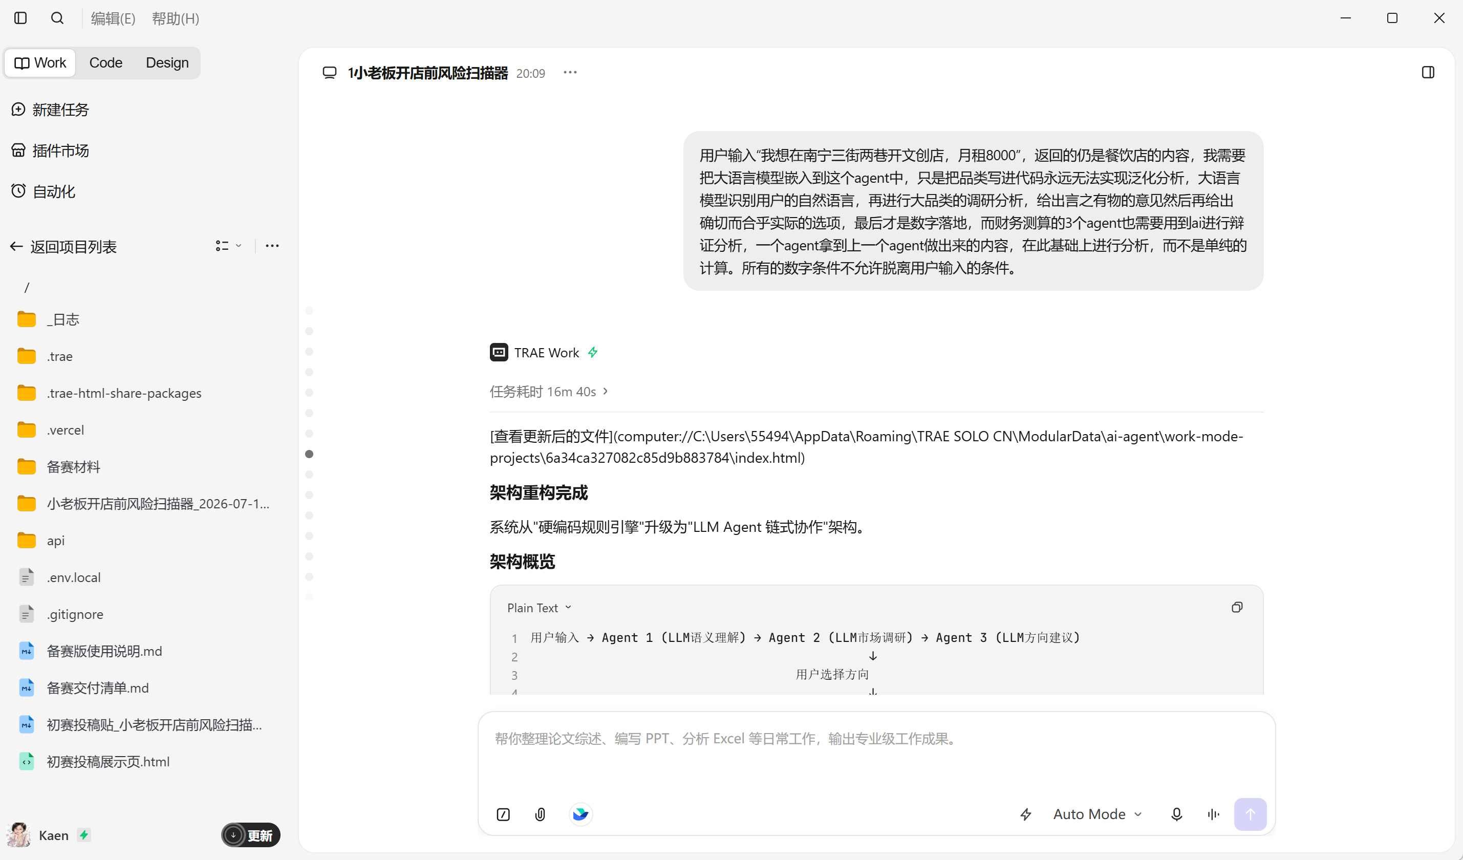
Task: Copy the Plain Text code block
Action: pos(1237,608)
